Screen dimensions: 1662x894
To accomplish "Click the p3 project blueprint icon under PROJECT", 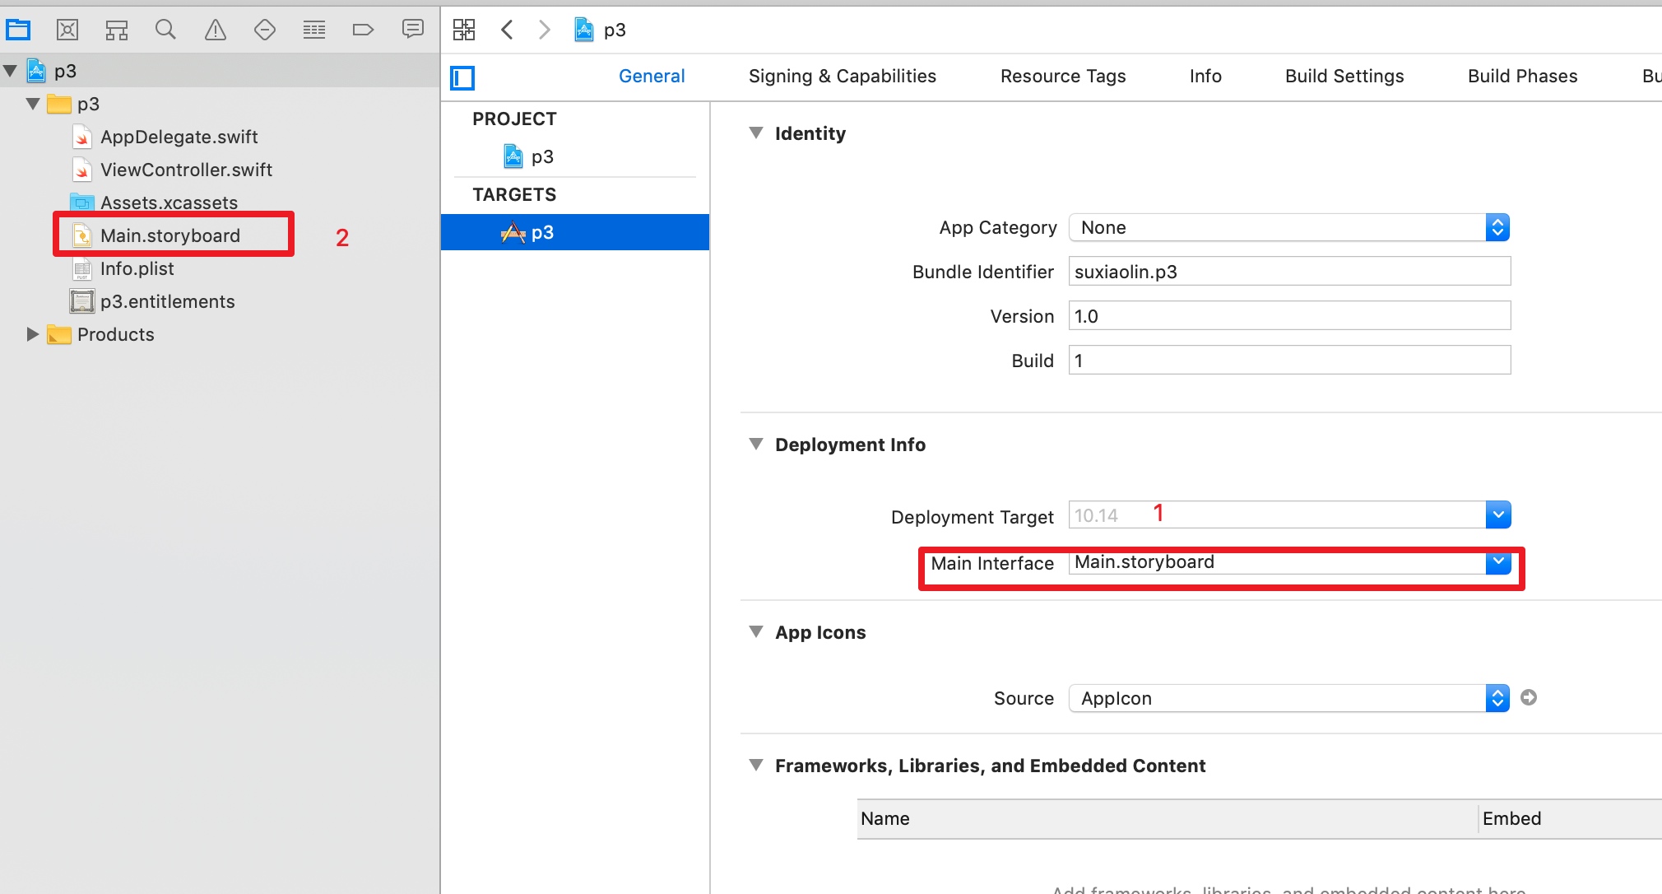I will pos(513,156).
